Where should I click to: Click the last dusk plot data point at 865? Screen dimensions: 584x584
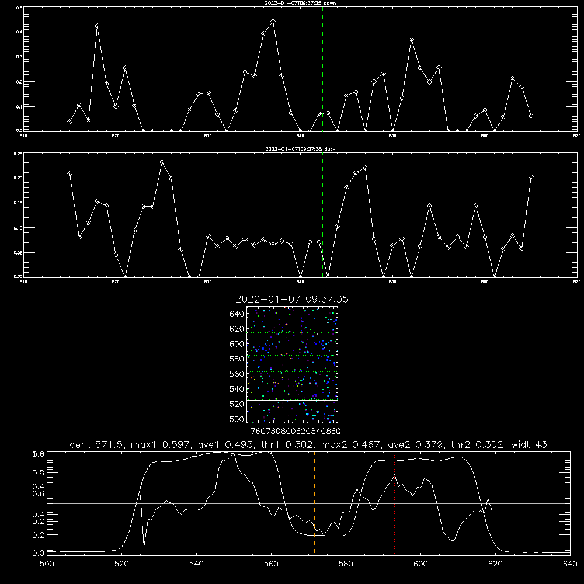(x=531, y=176)
